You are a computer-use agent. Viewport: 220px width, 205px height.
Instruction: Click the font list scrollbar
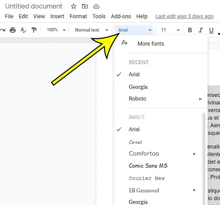204,158
